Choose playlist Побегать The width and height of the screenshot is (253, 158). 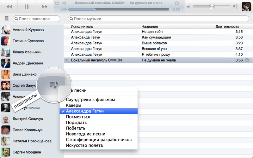click(x=99, y=128)
